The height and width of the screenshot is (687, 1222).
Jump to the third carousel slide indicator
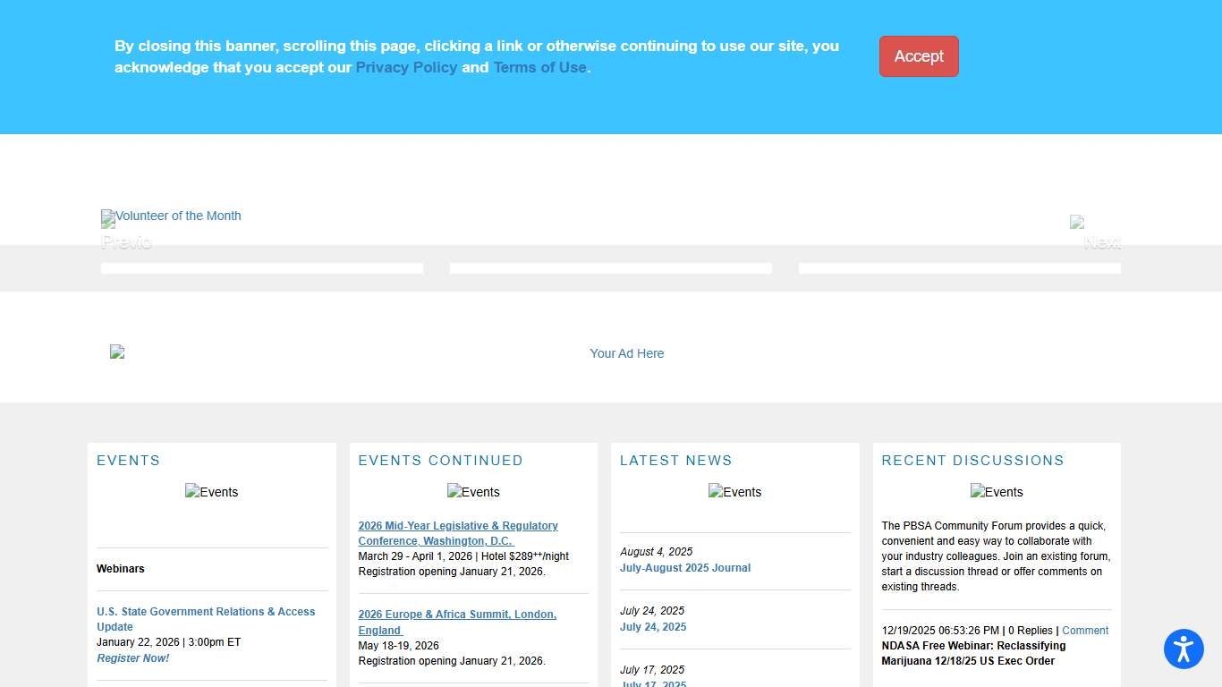959,267
